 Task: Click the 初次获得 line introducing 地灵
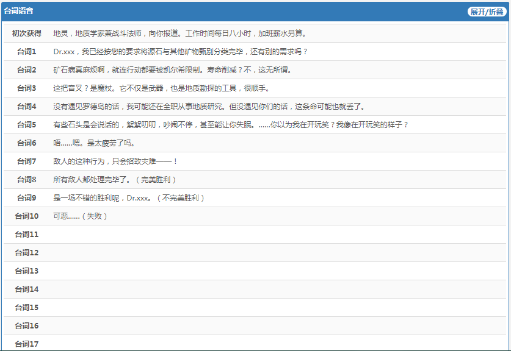tap(179, 34)
